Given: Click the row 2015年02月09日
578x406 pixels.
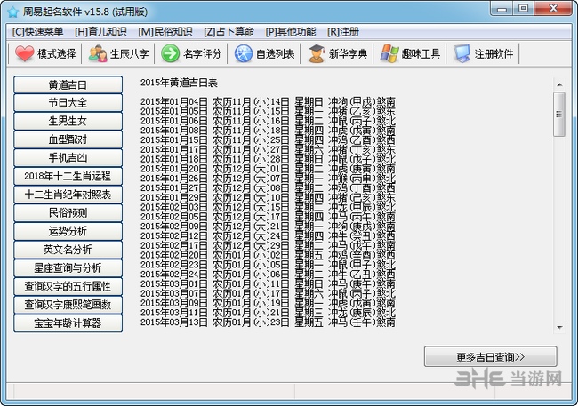Looking at the screenshot, I should [268, 226].
